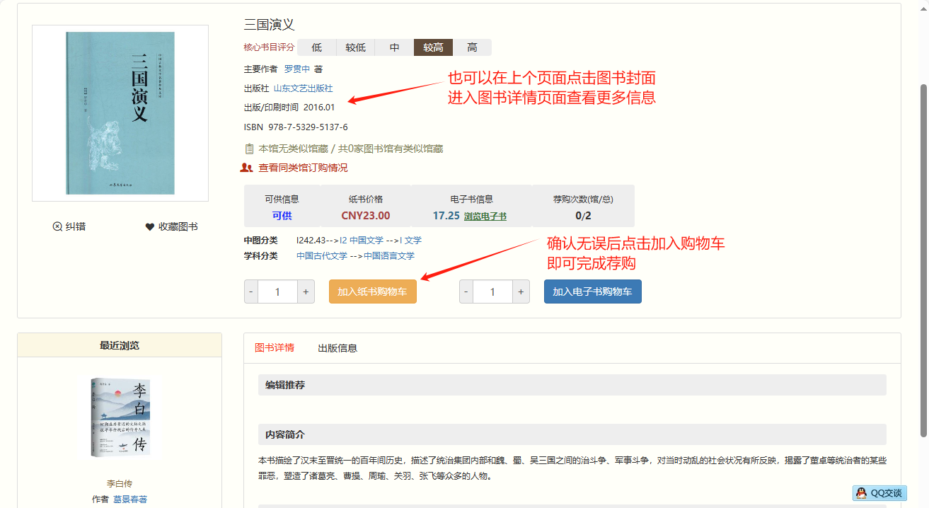Open author link 罗贯中
The height and width of the screenshot is (508, 929).
[x=297, y=69]
